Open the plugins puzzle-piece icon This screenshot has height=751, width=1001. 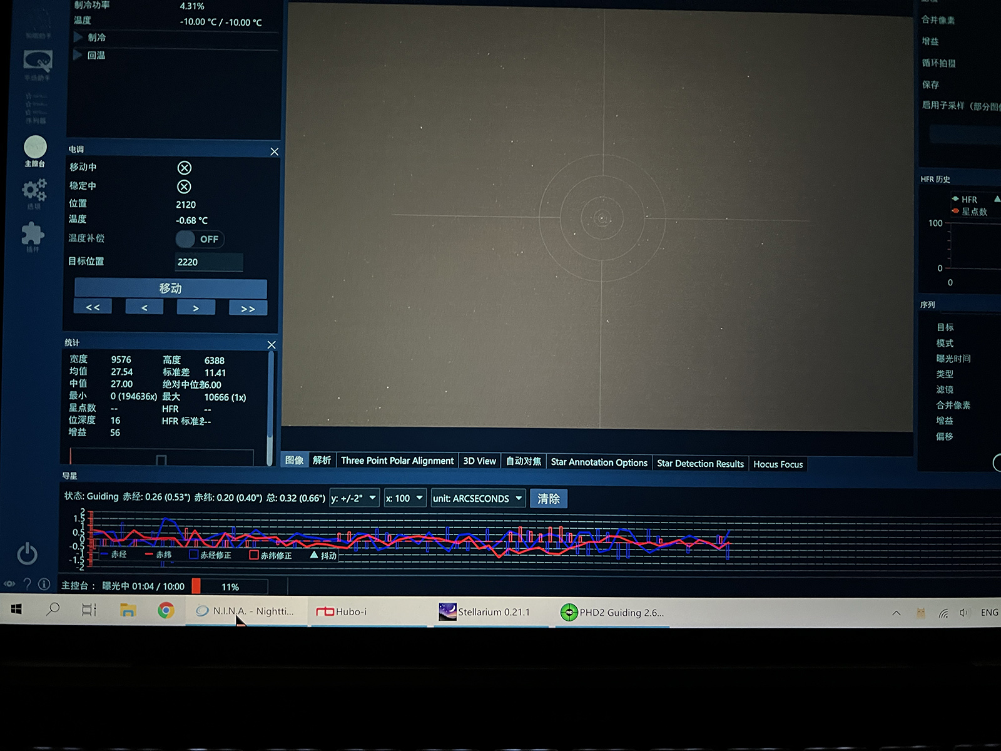click(x=33, y=237)
